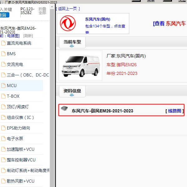Click the 刷新 refresh link
The width and height of the screenshot is (187, 187).
(28, 36)
